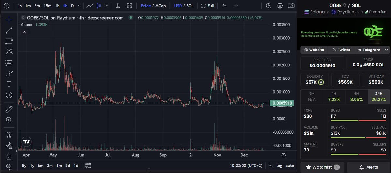This screenshot has width=391, height=173.
Task: Select the Text annotation tool
Action: (x=9, y=84)
